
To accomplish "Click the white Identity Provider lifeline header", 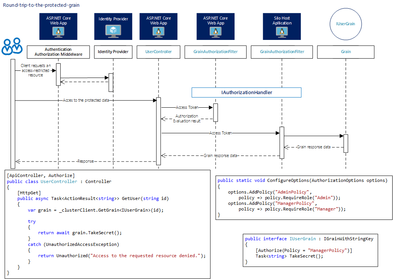I will pos(113,52).
